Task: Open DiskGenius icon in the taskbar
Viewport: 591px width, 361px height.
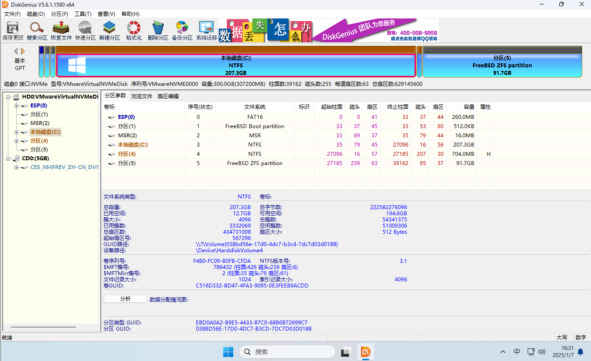Action: point(365,352)
